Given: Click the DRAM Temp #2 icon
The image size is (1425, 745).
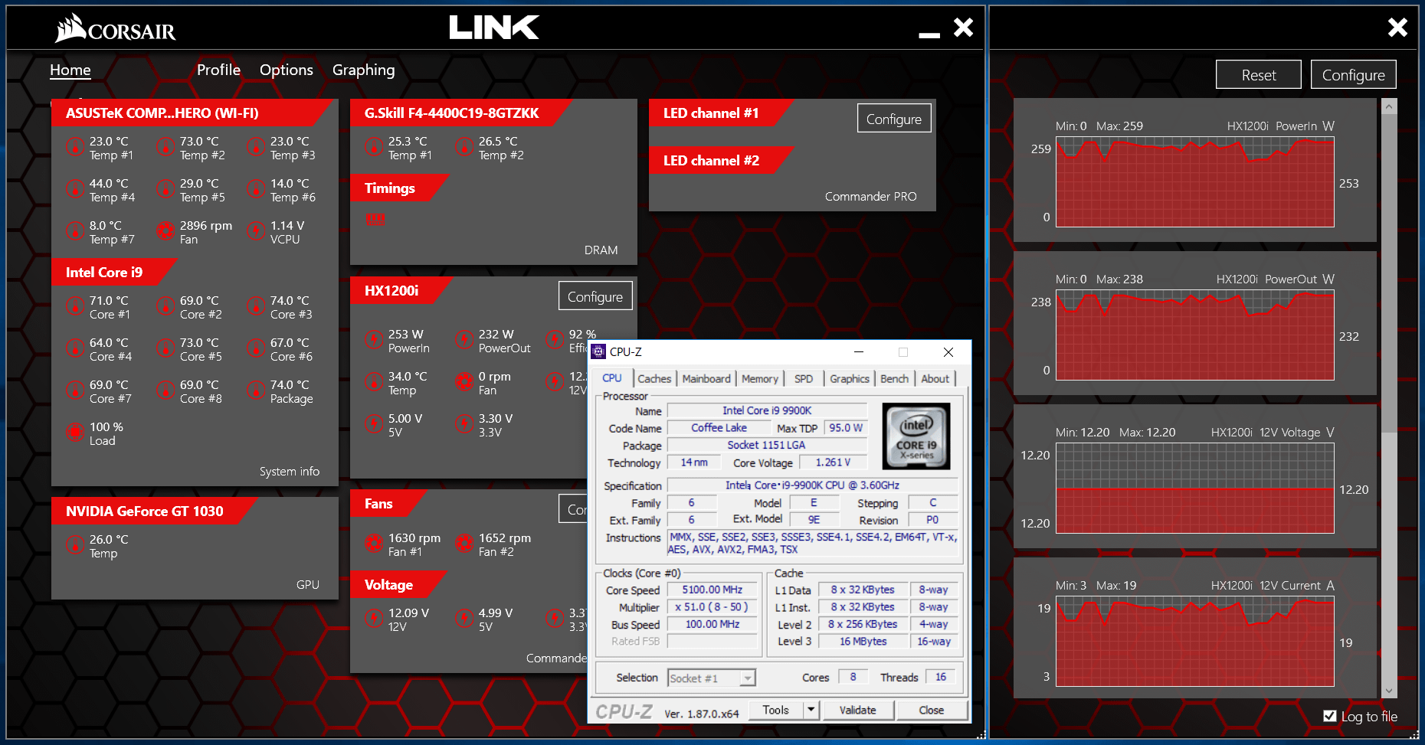Looking at the screenshot, I should click(464, 147).
